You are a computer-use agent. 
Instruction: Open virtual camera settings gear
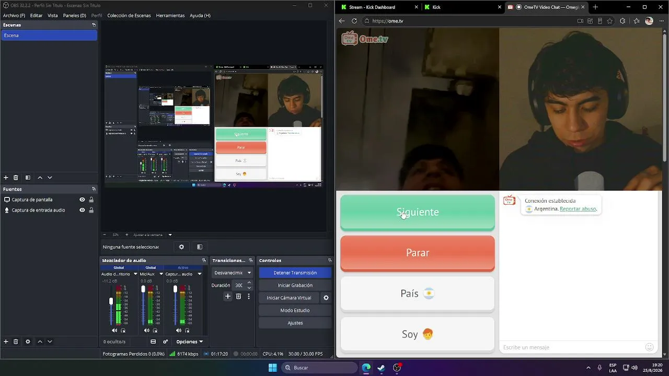(326, 298)
